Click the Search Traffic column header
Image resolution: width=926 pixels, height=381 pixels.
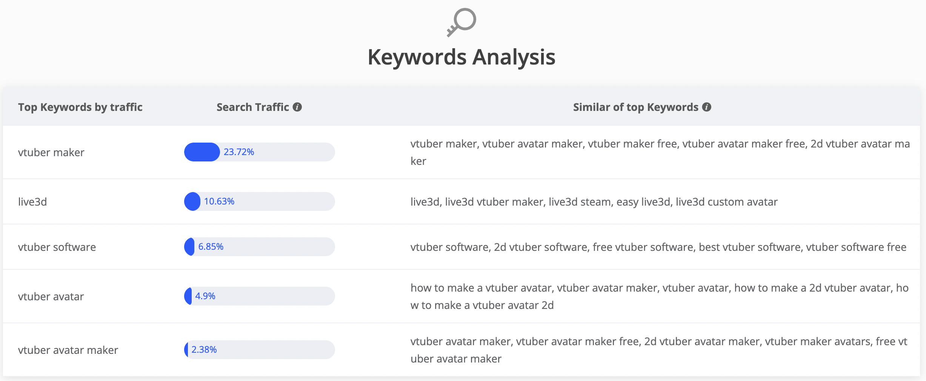pos(252,107)
